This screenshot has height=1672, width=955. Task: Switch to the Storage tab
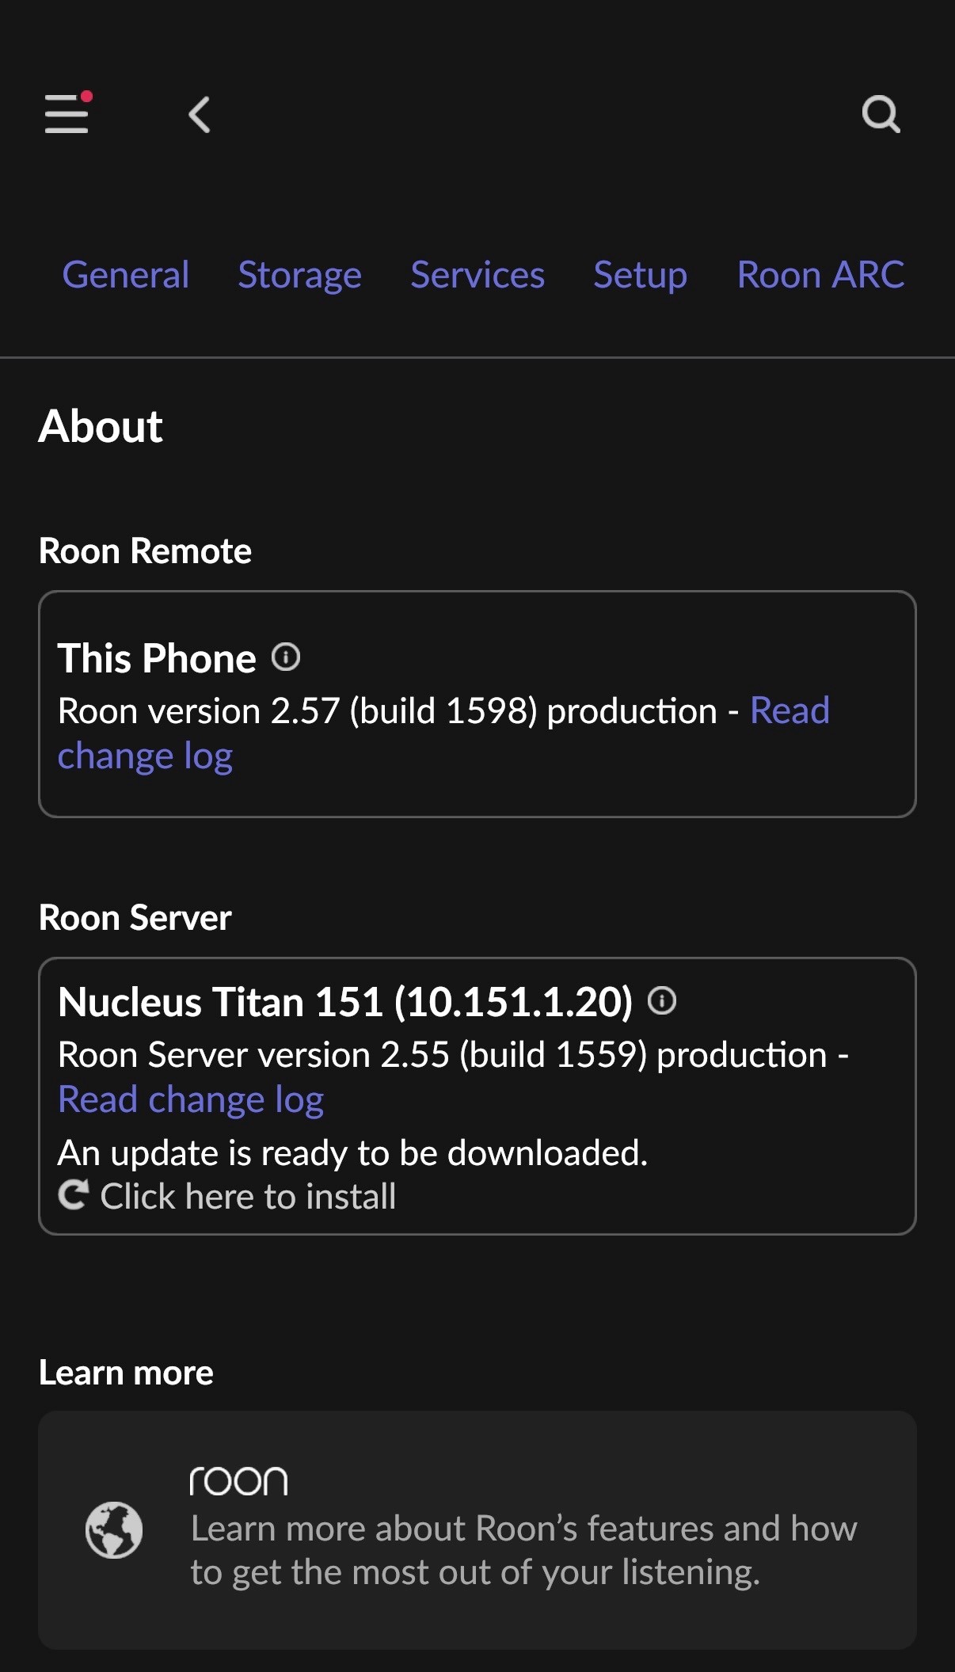tap(299, 276)
